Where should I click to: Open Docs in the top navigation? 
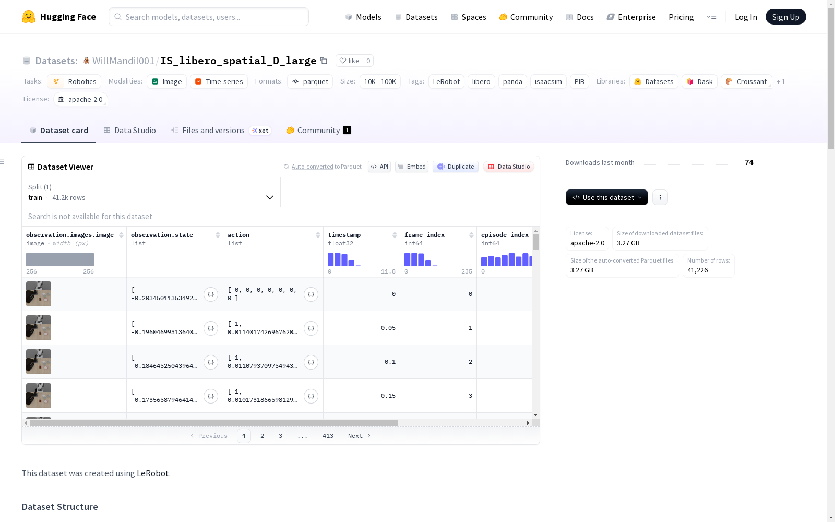(x=580, y=17)
